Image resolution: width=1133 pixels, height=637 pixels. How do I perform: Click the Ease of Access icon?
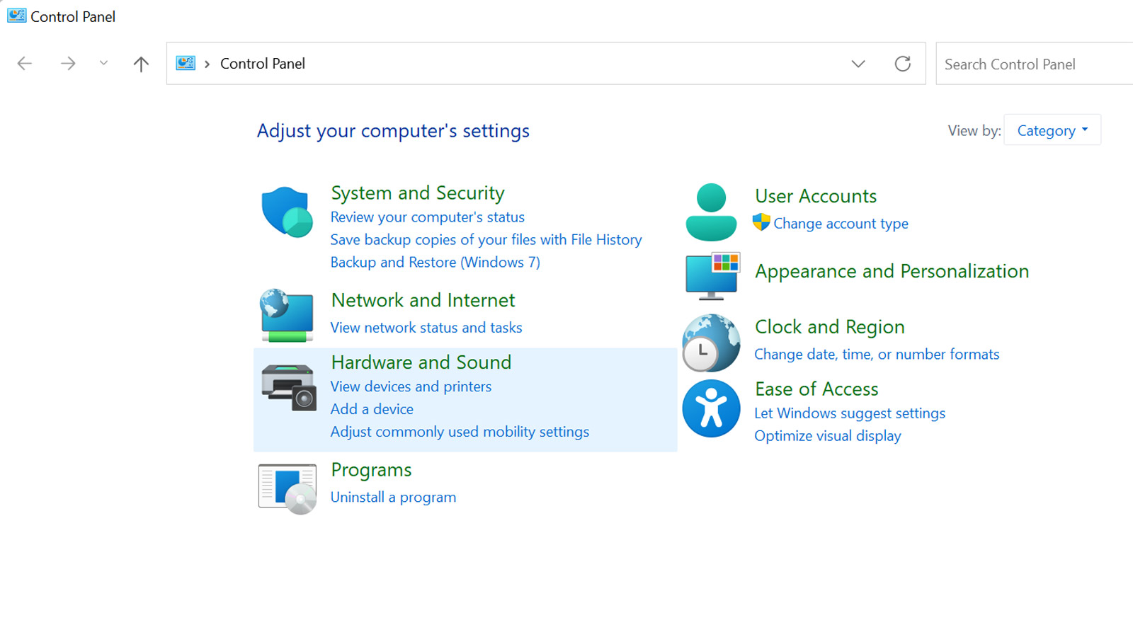(x=711, y=408)
